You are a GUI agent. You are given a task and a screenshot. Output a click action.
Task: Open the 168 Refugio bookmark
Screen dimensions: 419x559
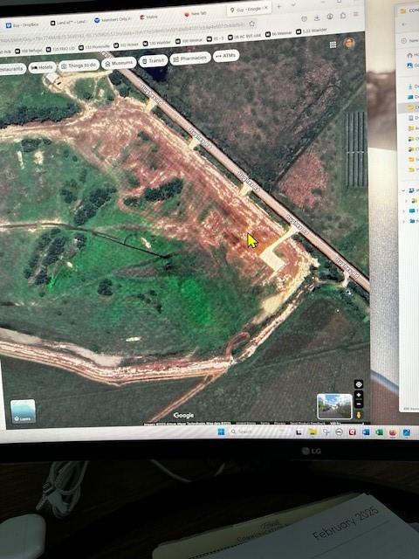29,51
